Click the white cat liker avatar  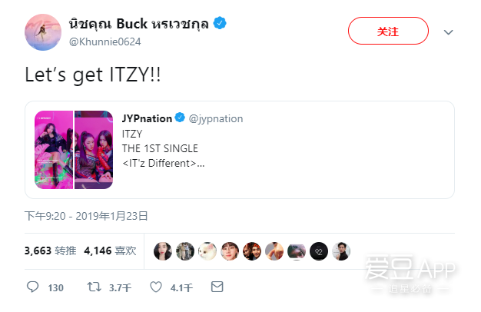tap(207, 251)
